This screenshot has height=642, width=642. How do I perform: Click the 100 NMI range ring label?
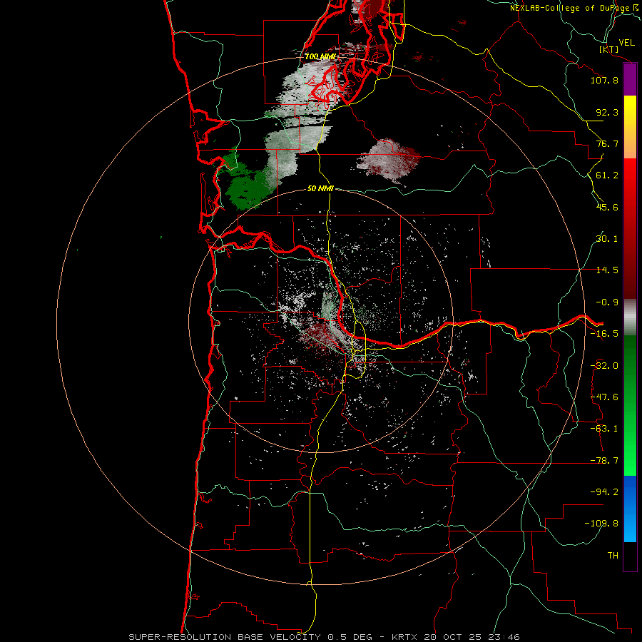pyautogui.click(x=320, y=56)
